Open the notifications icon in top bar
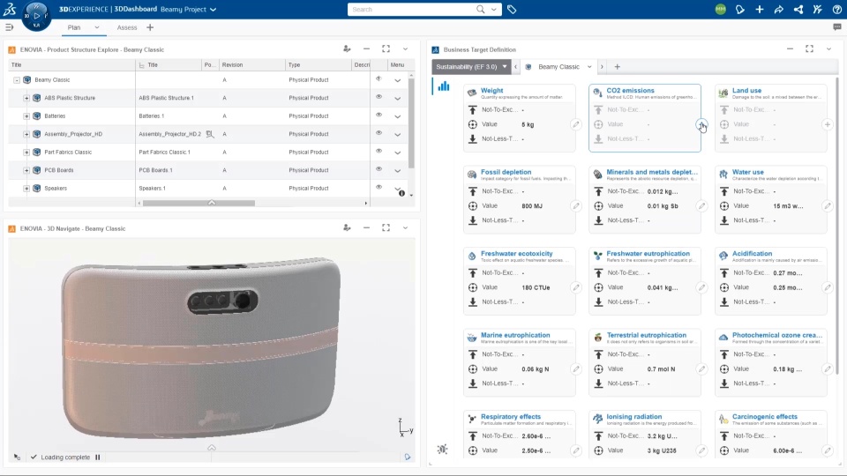This screenshot has width=847, height=476. 739,9
